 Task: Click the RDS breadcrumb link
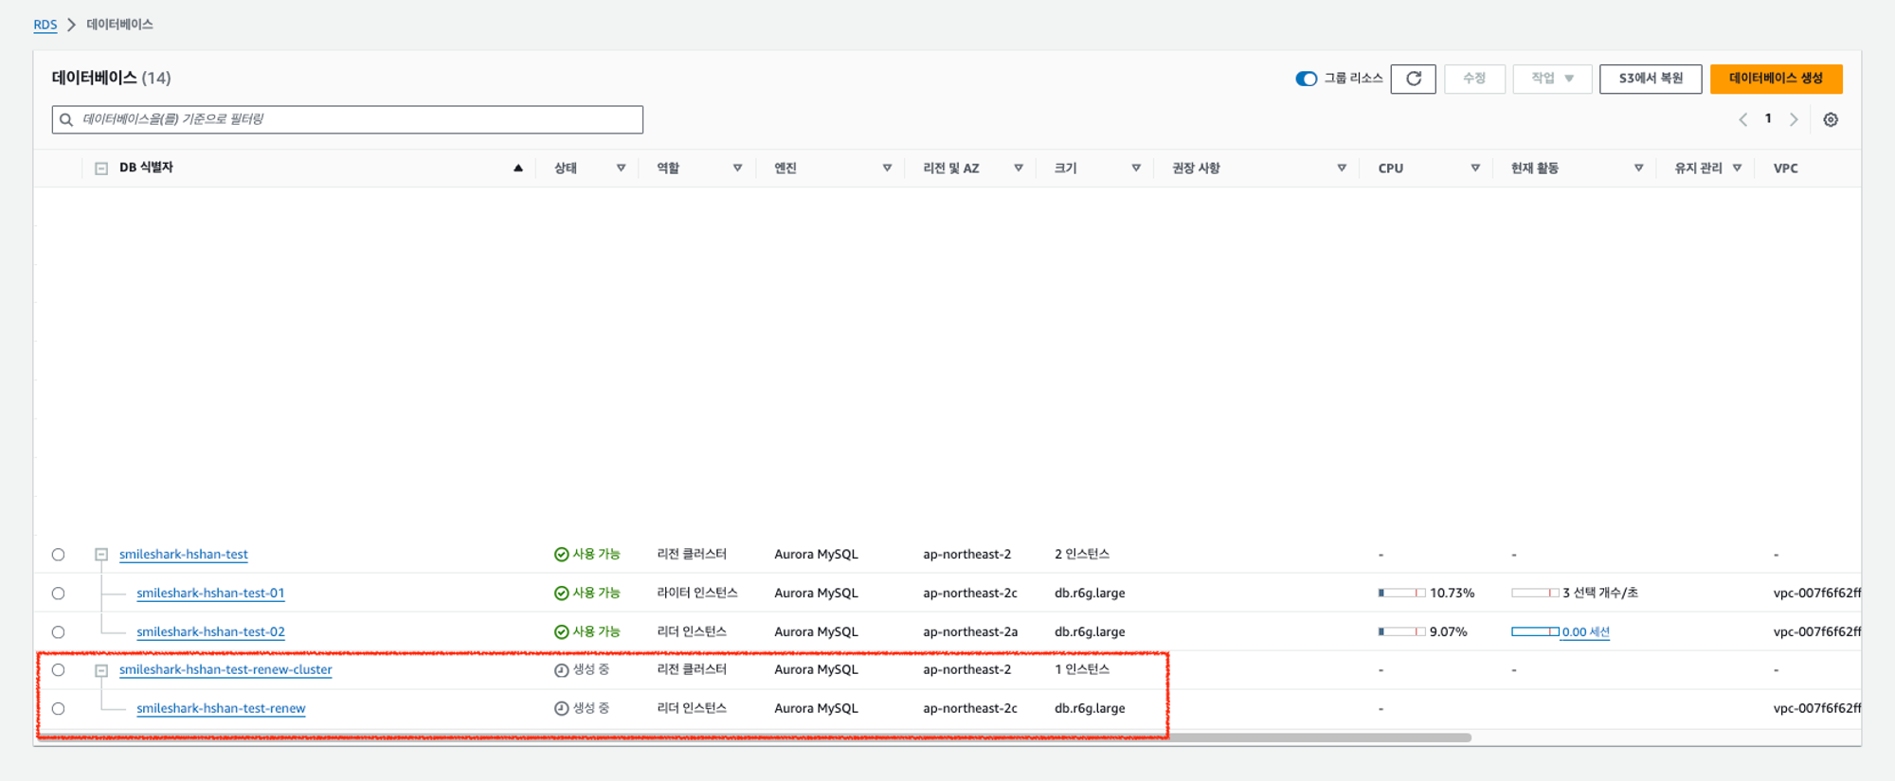(x=45, y=25)
